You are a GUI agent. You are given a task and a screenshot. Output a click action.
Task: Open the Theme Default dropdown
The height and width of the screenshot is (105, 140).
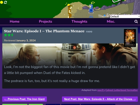pos(125,17)
